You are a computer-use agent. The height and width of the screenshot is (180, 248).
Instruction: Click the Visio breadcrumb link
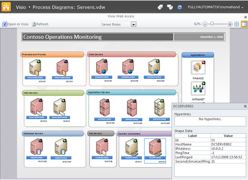(21, 7)
